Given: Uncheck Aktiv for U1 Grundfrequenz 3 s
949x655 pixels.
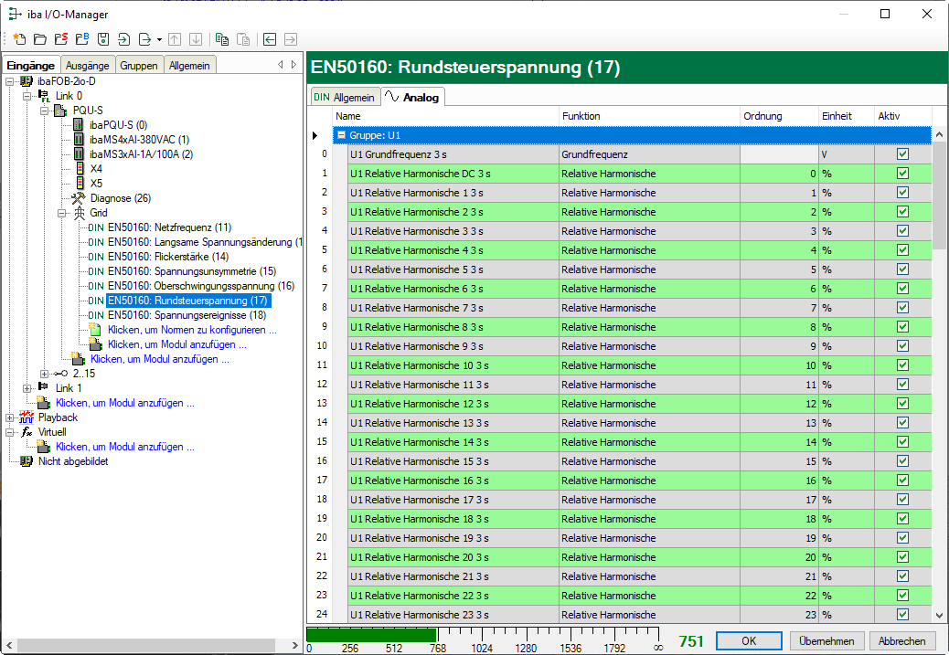Looking at the screenshot, I should (902, 154).
